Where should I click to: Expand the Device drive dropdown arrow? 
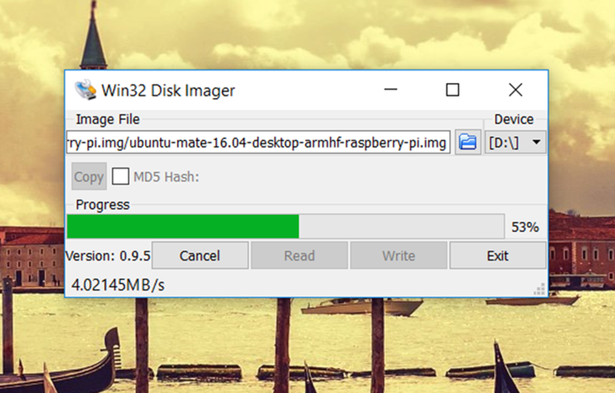pyautogui.click(x=536, y=142)
